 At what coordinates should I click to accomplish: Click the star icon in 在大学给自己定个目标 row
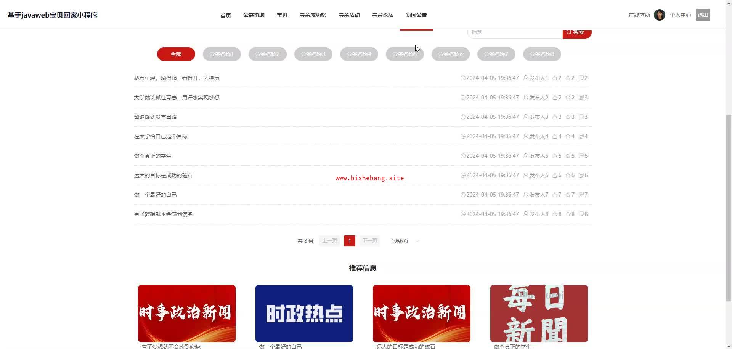pos(568,136)
